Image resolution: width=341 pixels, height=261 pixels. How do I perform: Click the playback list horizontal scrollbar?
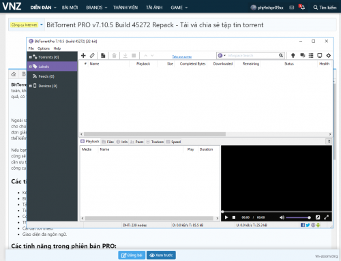pyautogui.click(x=150, y=218)
